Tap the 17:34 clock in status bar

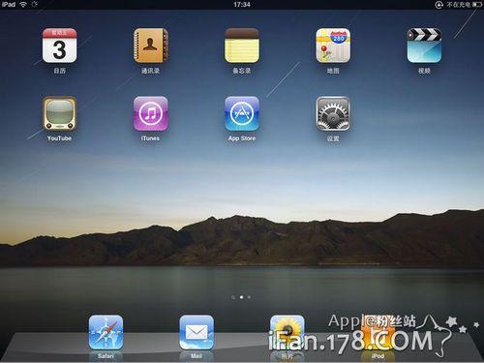(x=242, y=5)
